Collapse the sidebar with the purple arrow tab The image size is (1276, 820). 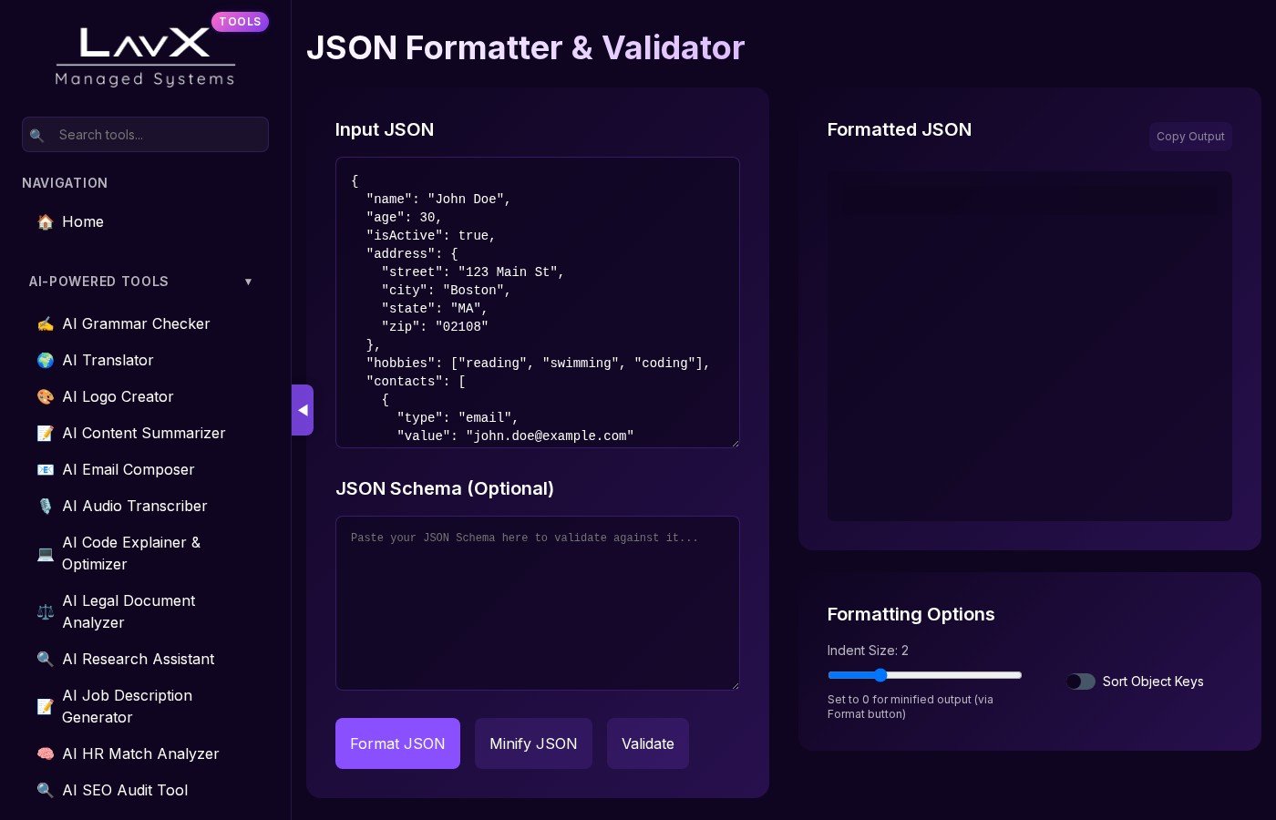pyautogui.click(x=303, y=410)
